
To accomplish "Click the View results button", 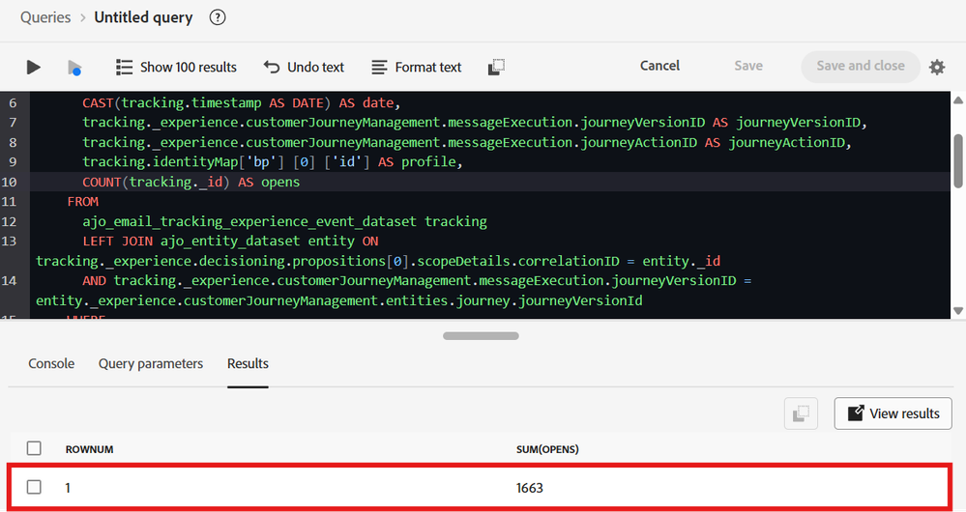I will (x=893, y=413).
